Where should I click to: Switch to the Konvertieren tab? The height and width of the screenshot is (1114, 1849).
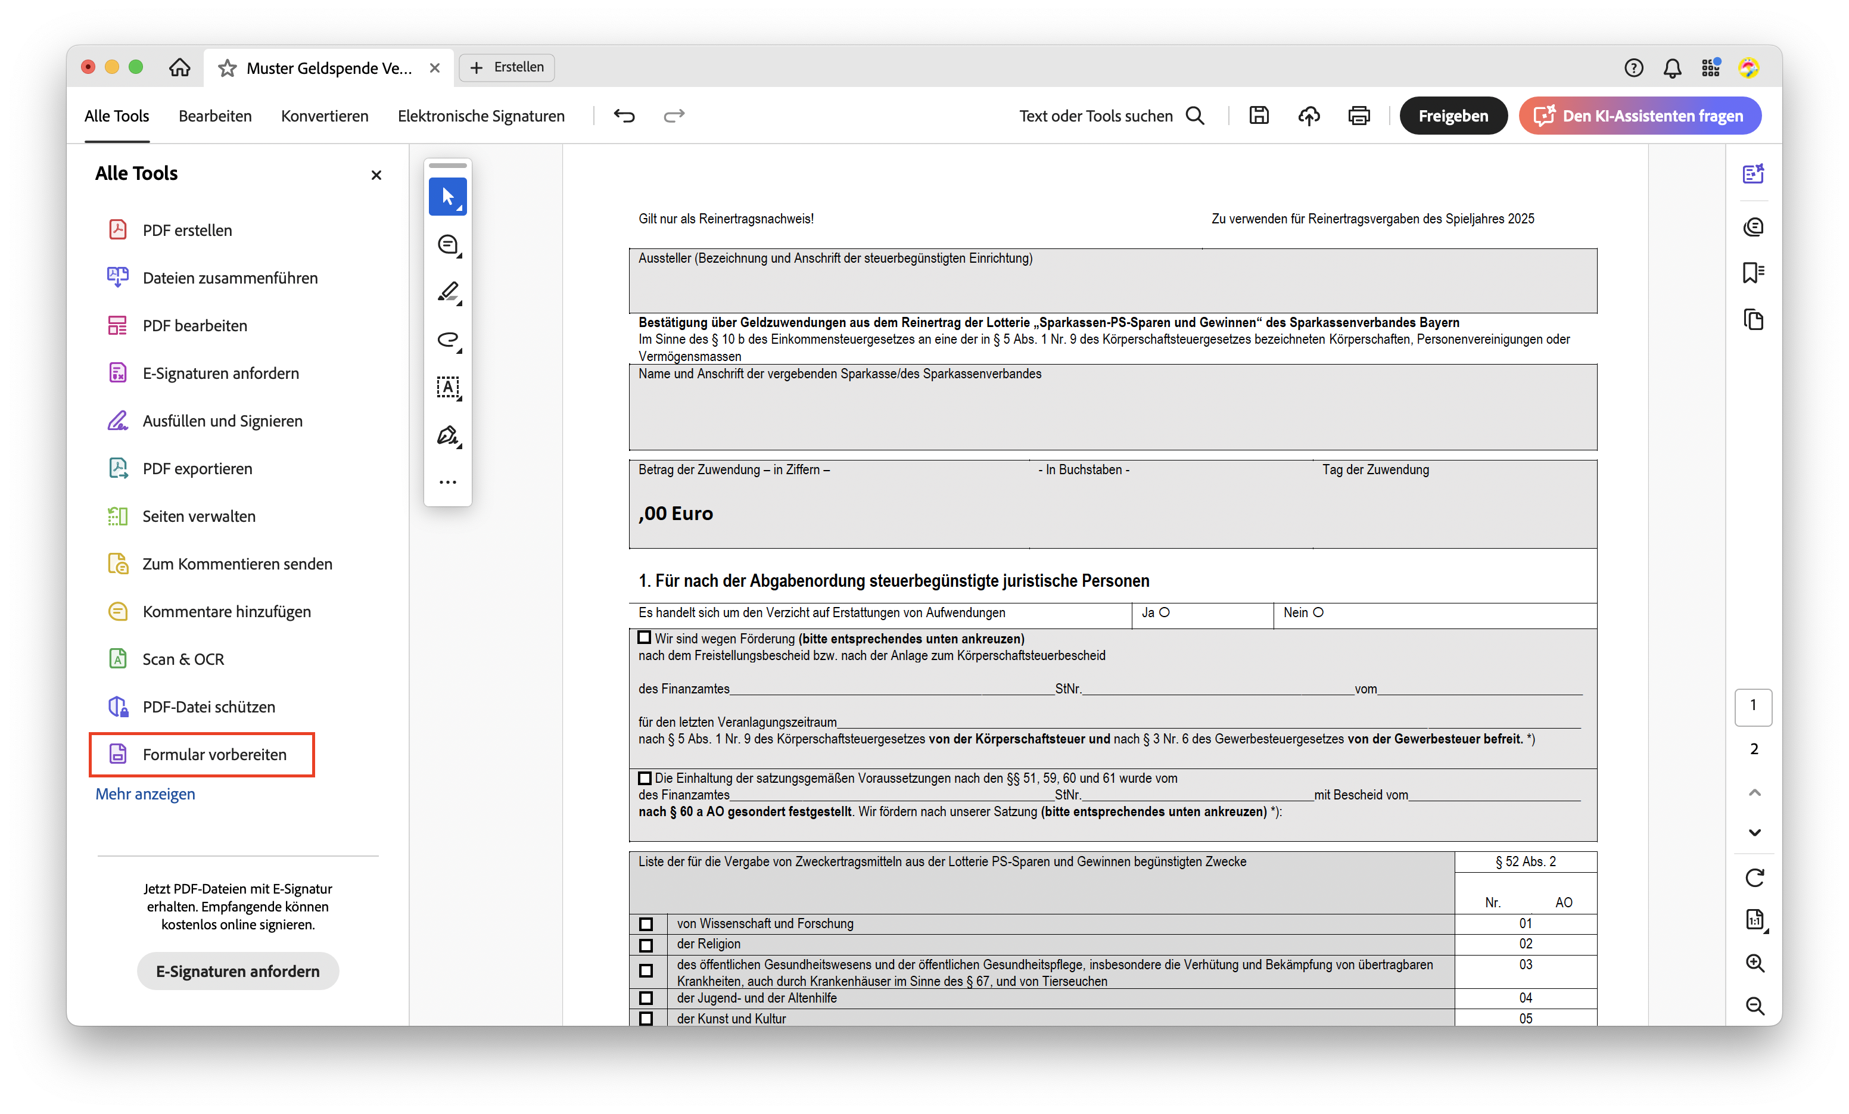(x=324, y=116)
